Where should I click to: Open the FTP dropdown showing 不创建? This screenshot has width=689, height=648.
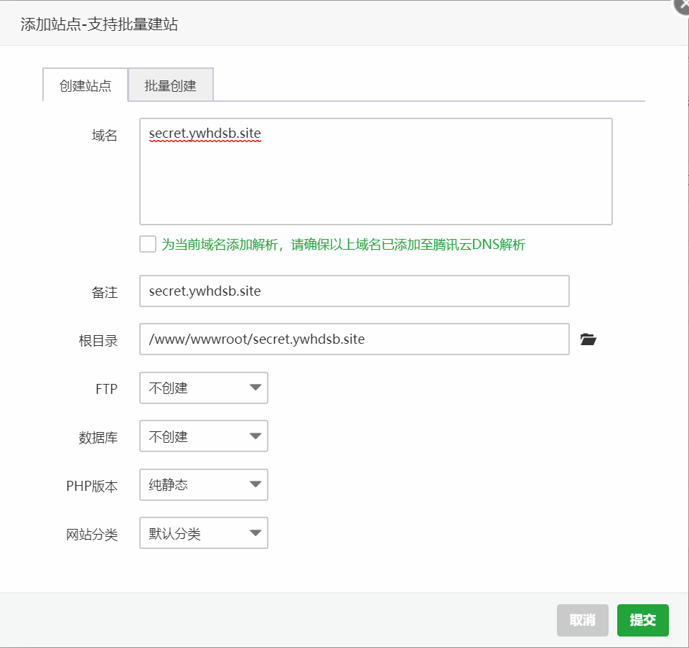[x=203, y=388]
